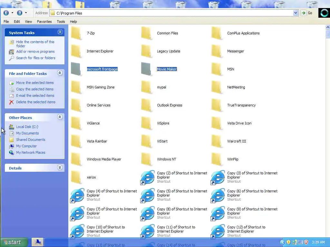This screenshot has height=247, width=330.
Task: Click the vertical scrollbar up arrow
Action: pos(328,27)
